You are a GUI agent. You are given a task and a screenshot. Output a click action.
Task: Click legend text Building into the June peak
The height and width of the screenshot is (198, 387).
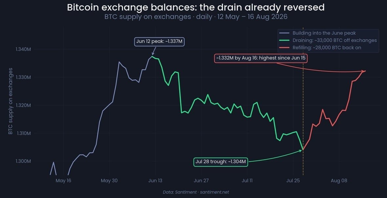pyautogui.click(x=324, y=33)
